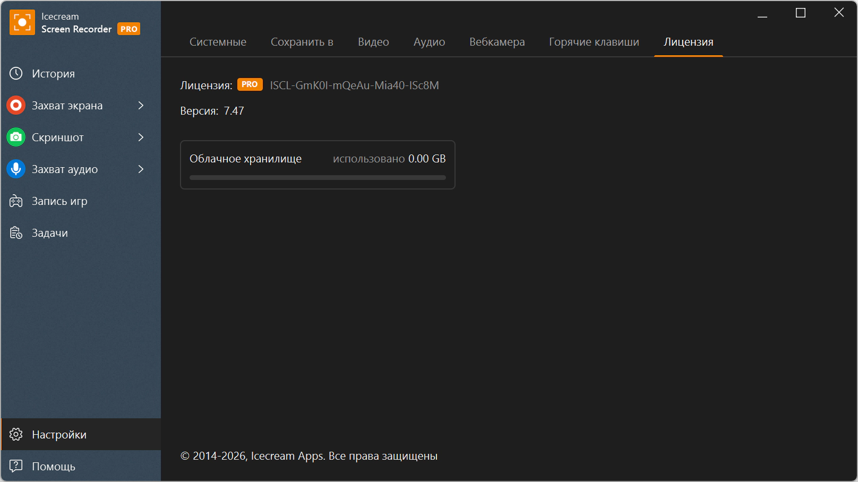Viewport: 858px width, 482px height.
Task: Open the Сохранить в tab
Action: coord(302,42)
